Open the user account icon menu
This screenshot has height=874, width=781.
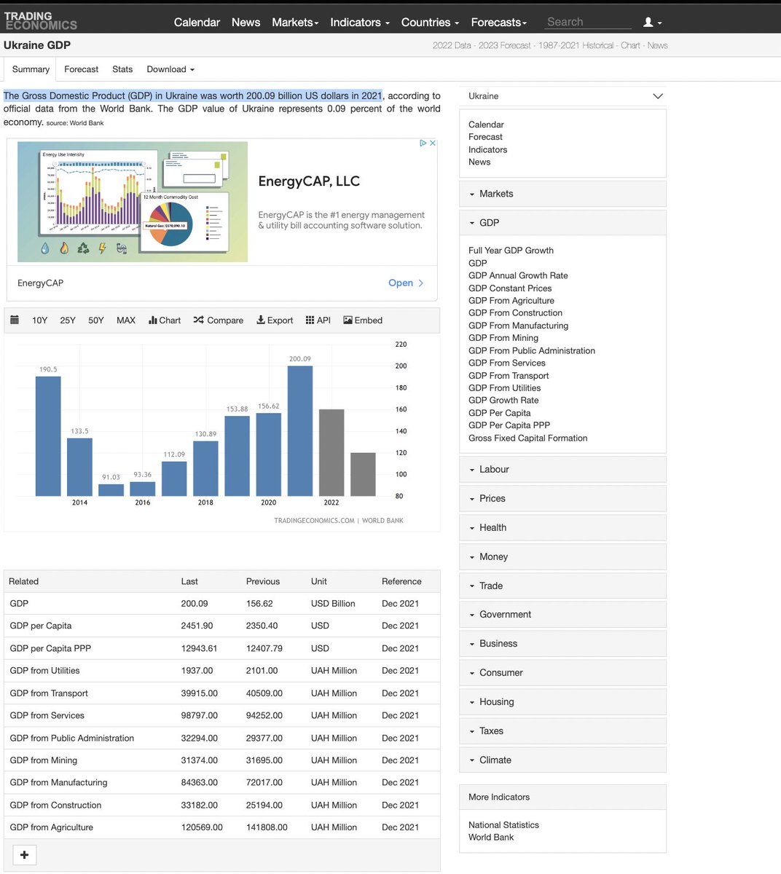pos(651,23)
